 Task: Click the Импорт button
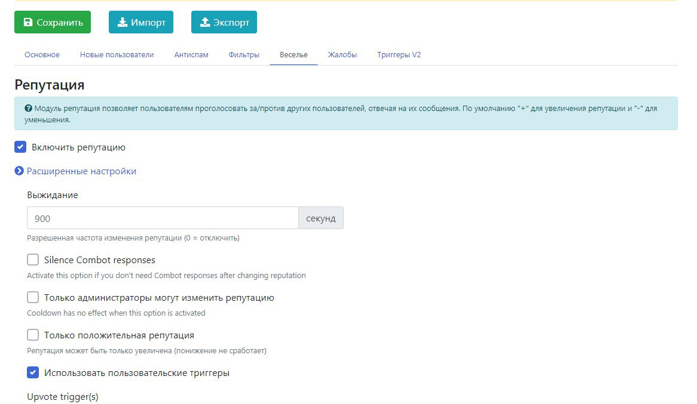point(141,22)
